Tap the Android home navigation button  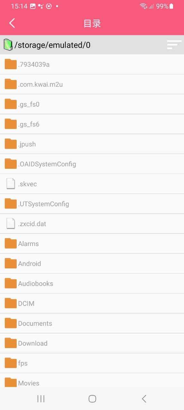[x=92, y=398]
